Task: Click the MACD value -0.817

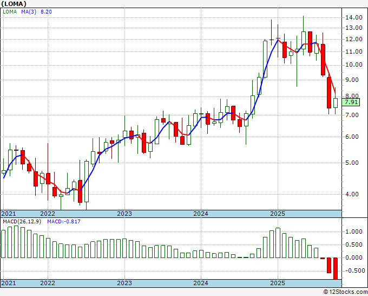Action: coord(64,222)
